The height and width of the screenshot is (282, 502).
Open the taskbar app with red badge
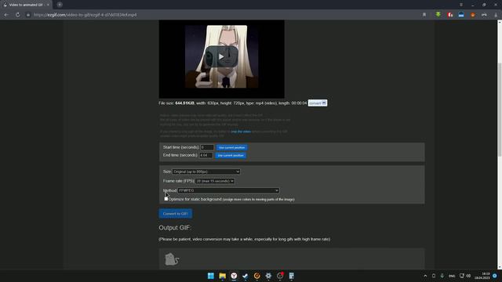(x=280, y=276)
